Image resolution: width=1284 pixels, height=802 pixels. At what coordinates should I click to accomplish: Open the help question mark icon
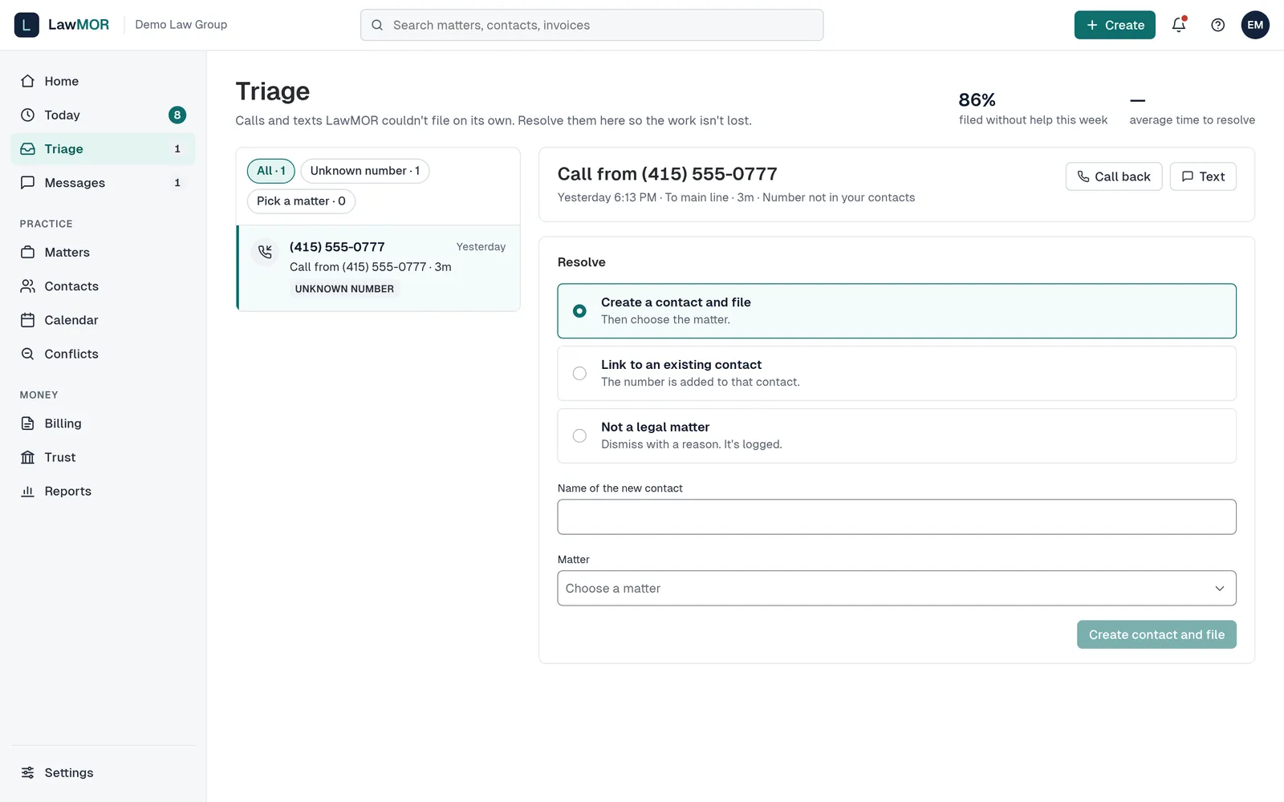(1217, 25)
